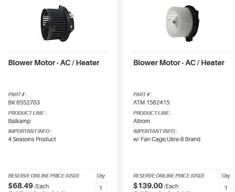The image size is (235, 192).
Task: Click the PART # label above BK 6552703
Action: pos(18,95)
